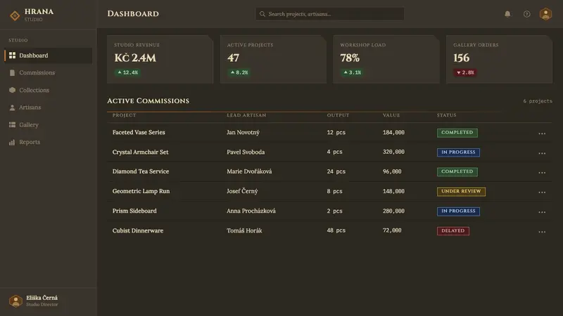Open the Active Projects card
The width and height of the screenshot is (563, 316).
273,60
